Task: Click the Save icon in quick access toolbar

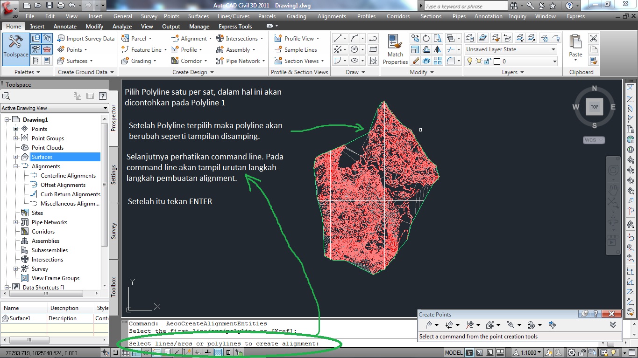Action: [49, 6]
